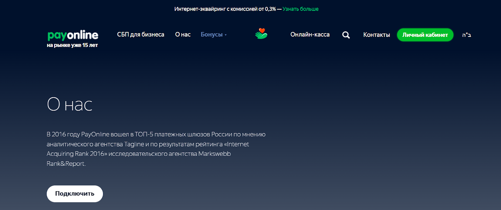Open the search magnifier icon

click(346, 35)
